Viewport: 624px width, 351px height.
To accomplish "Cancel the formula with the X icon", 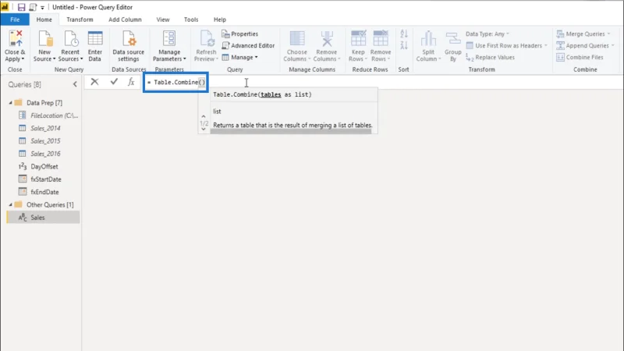I will (94, 82).
